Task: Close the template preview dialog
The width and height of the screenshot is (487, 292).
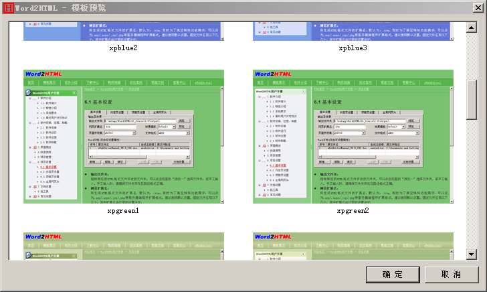Action: click(478, 8)
